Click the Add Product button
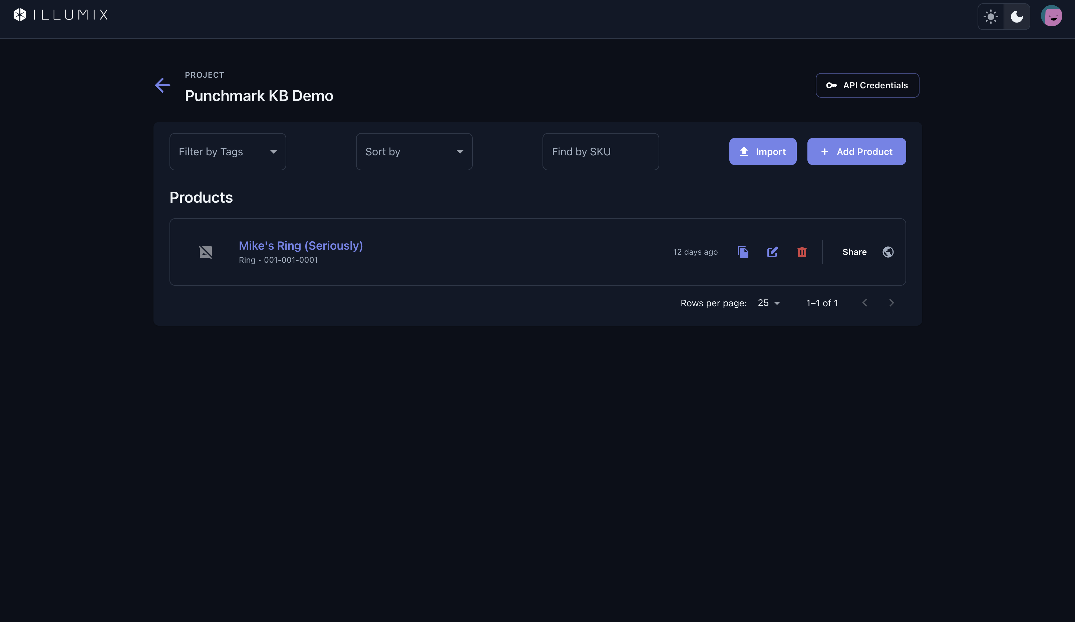This screenshot has height=622, width=1075. 856,151
